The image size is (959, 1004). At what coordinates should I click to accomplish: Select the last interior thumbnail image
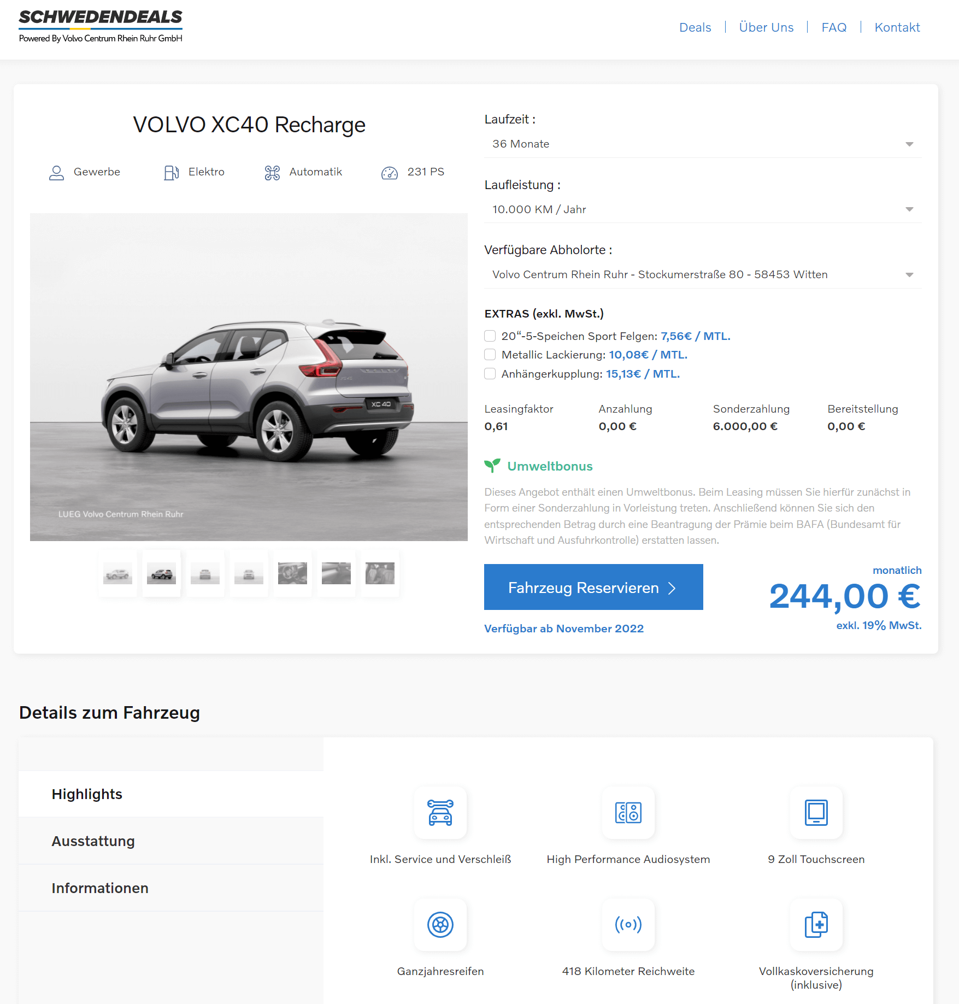click(380, 573)
